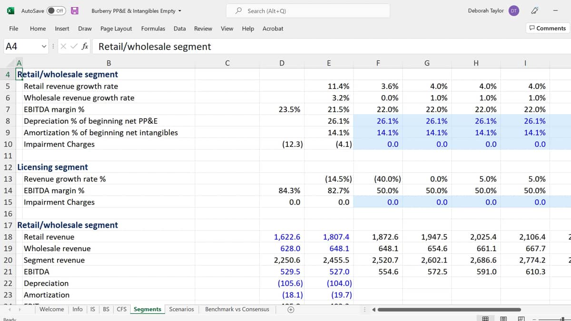
Task: Click the Comments button
Action: [x=547, y=28]
